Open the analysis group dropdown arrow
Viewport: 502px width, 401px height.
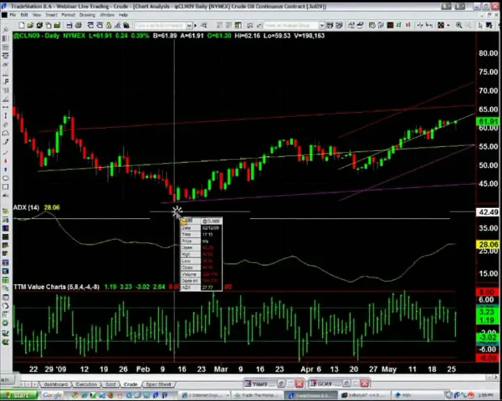click(x=321, y=26)
